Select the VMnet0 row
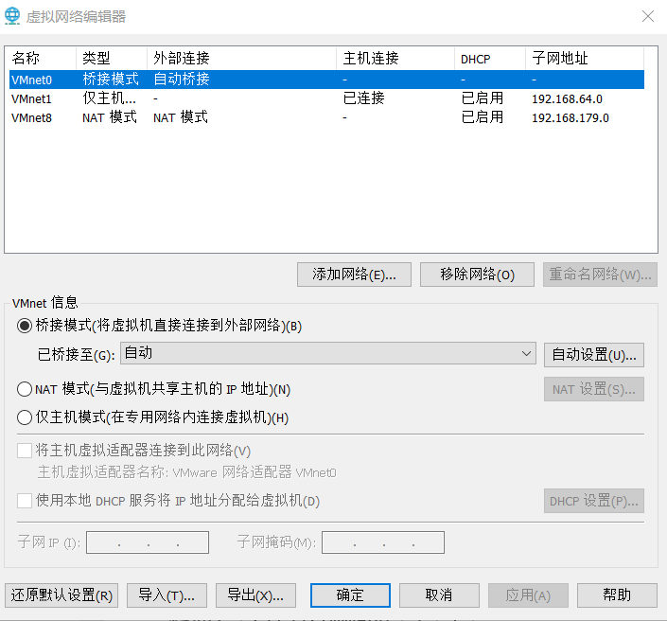This screenshot has width=667, height=621. pyautogui.click(x=326, y=80)
